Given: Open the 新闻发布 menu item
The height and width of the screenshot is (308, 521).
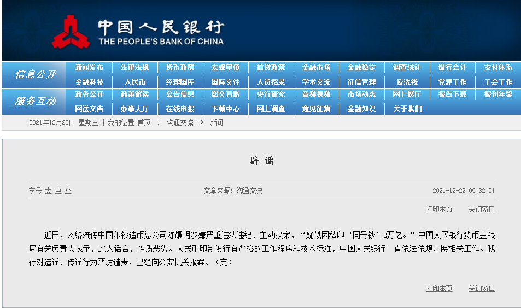Looking at the screenshot, I should [x=89, y=67].
